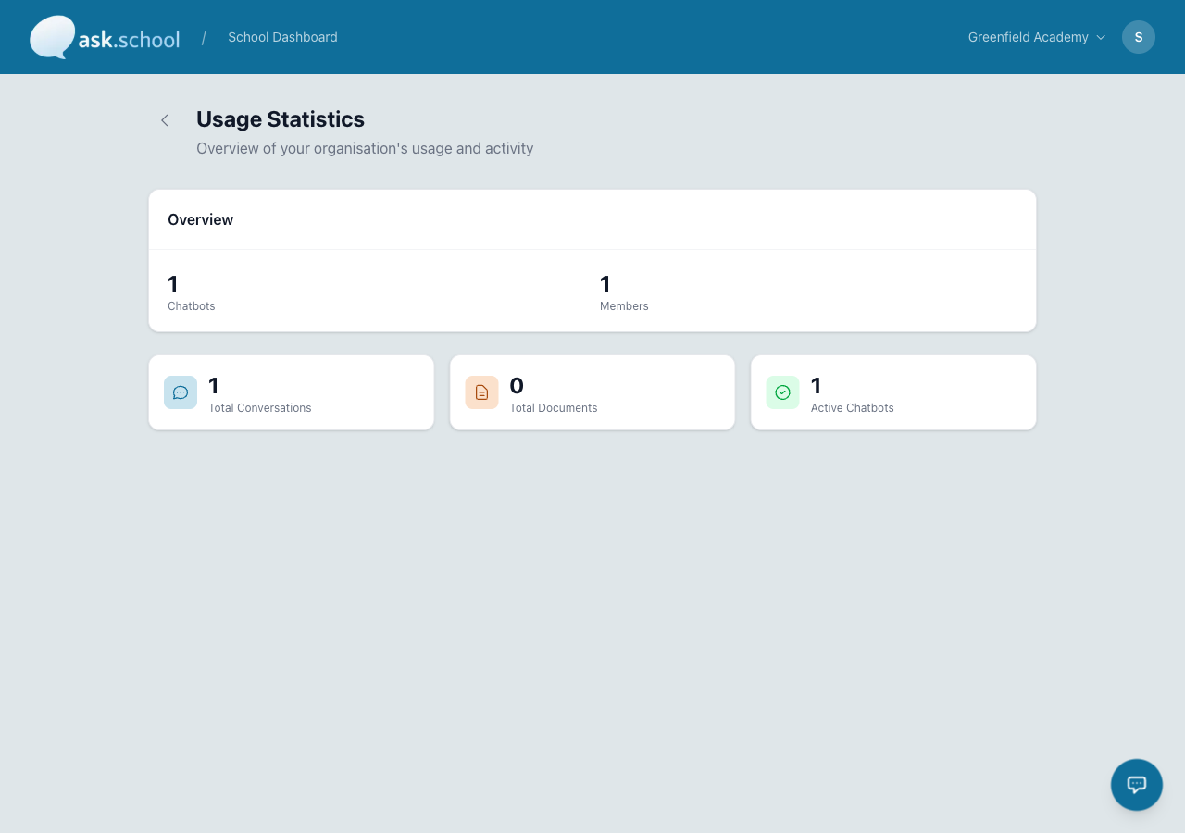1185x833 pixels.
Task: Click the organisation usage overview subtitle
Action: point(365,148)
